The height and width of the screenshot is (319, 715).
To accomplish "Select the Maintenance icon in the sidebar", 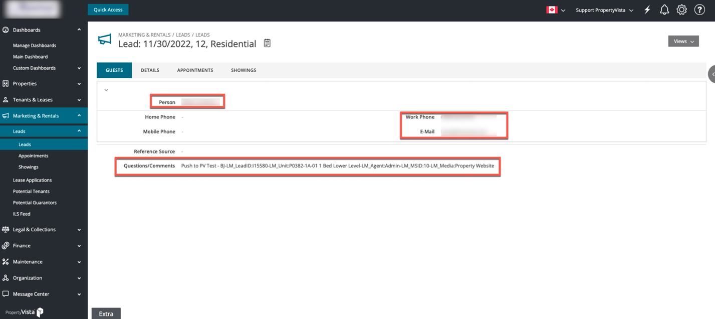I will 6,261.
